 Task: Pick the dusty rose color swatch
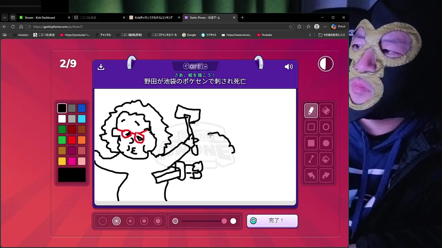(x=81, y=151)
